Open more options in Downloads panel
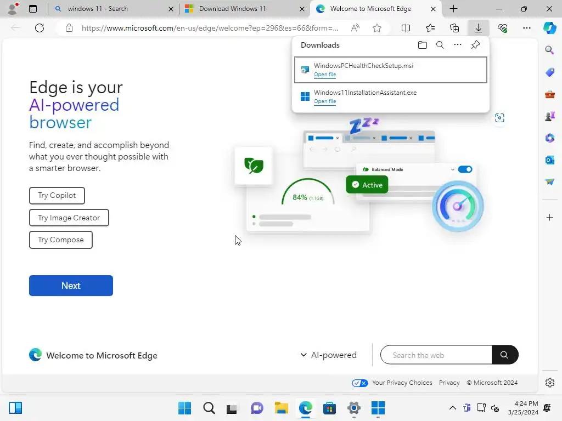 pos(458,45)
